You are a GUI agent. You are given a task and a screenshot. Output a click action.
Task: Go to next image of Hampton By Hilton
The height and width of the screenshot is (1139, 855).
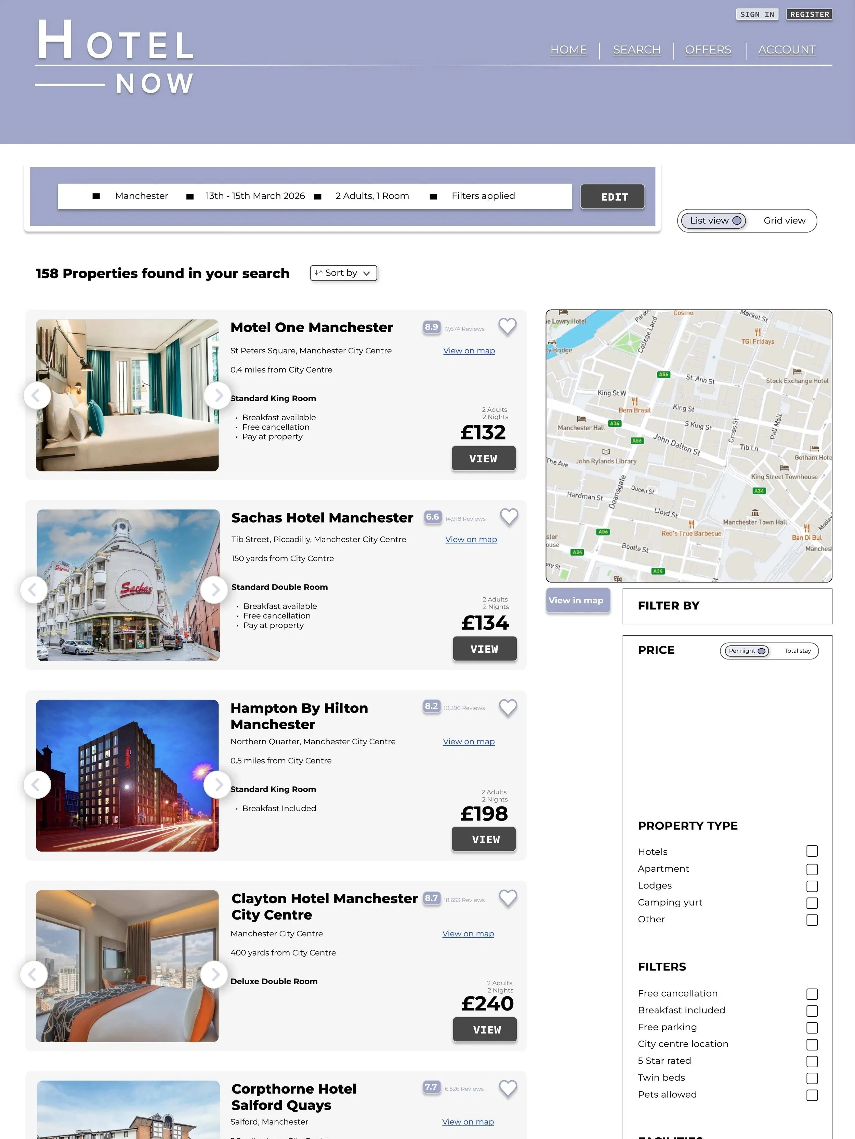[218, 785]
